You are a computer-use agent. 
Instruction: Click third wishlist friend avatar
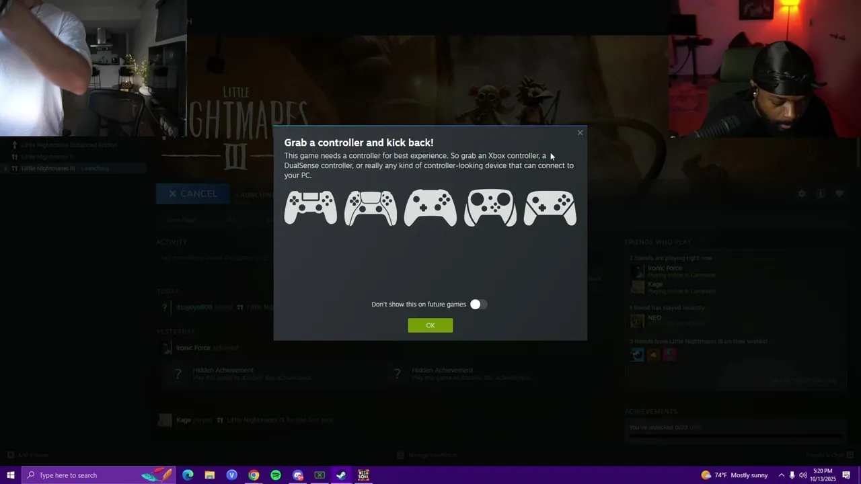coord(669,354)
